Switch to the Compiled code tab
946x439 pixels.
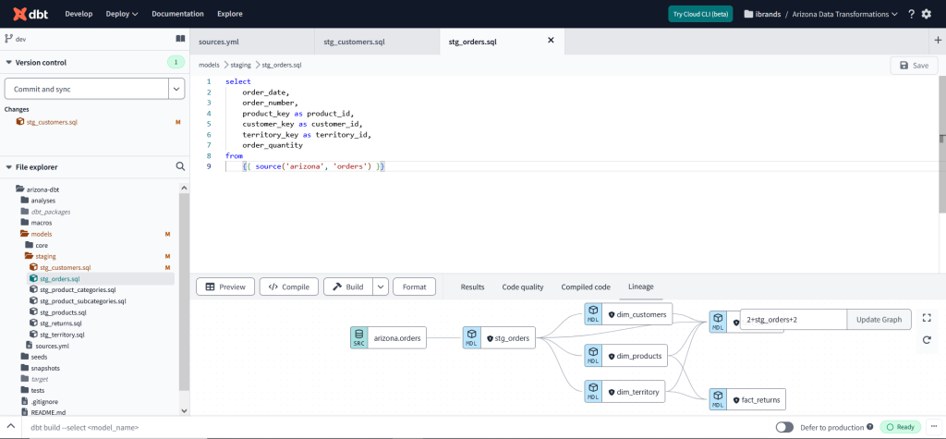[x=585, y=287]
